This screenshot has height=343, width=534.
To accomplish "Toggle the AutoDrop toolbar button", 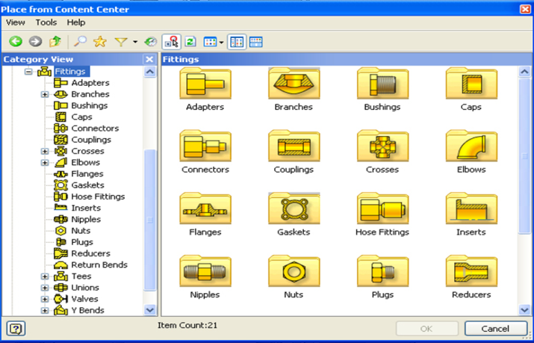I will pos(171,42).
